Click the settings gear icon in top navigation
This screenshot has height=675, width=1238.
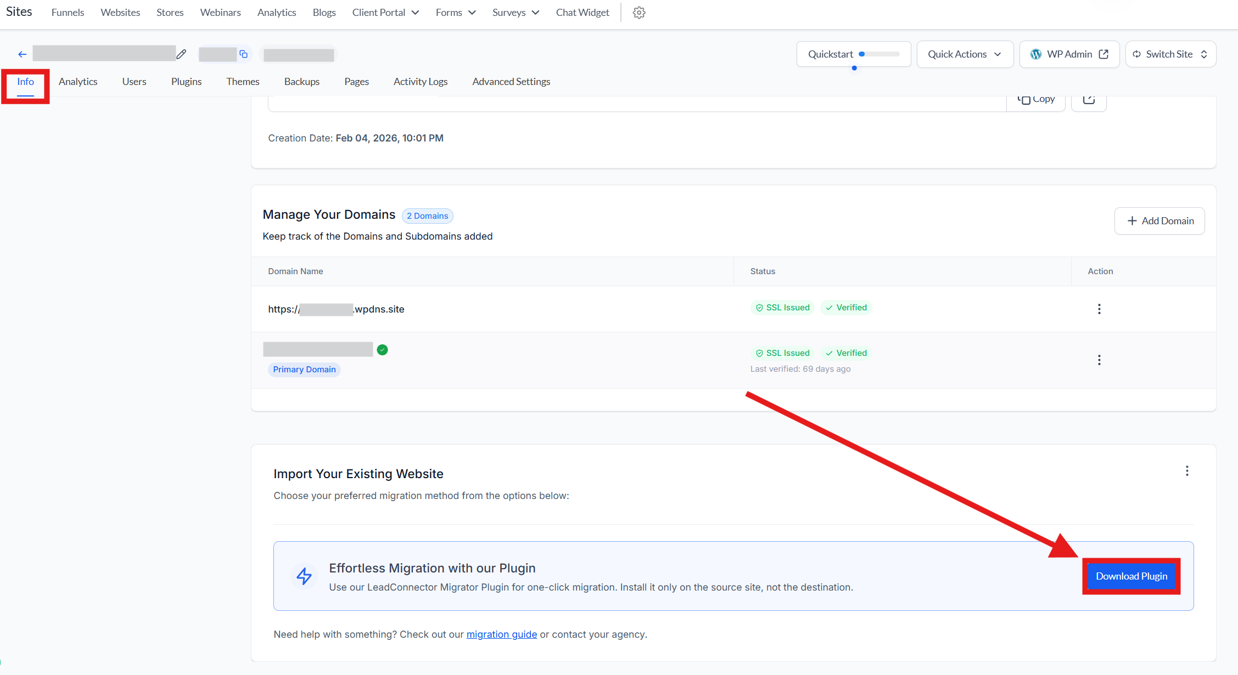(638, 13)
